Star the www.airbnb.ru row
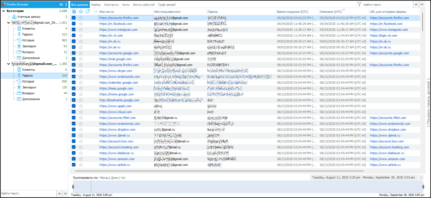Image resolution: width=431 pixels, height=198 pixels. click(81, 165)
